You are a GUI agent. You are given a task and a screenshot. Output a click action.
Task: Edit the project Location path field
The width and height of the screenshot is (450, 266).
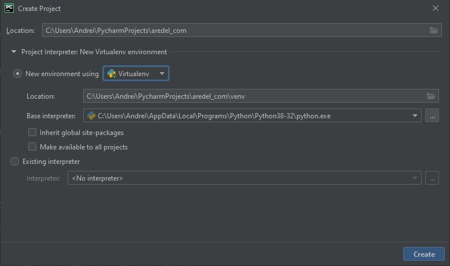coord(241,30)
